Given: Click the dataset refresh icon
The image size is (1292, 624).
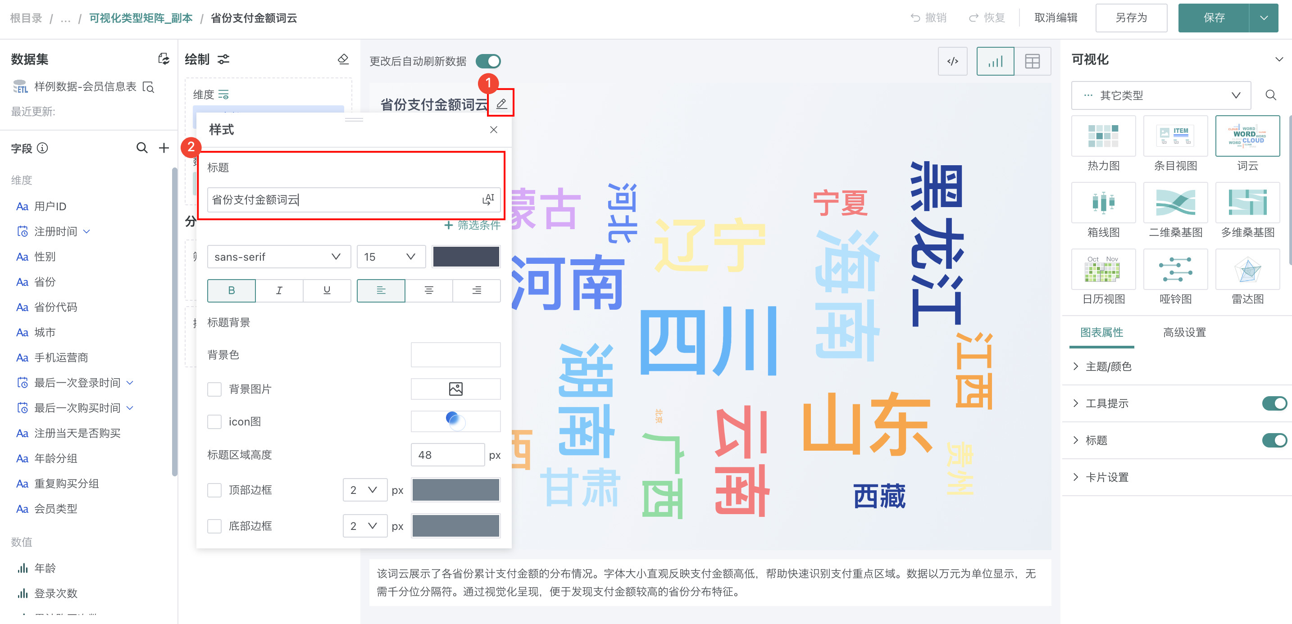Looking at the screenshot, I should 164,59.
